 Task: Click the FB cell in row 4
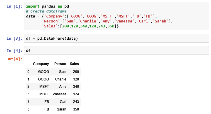47,102
